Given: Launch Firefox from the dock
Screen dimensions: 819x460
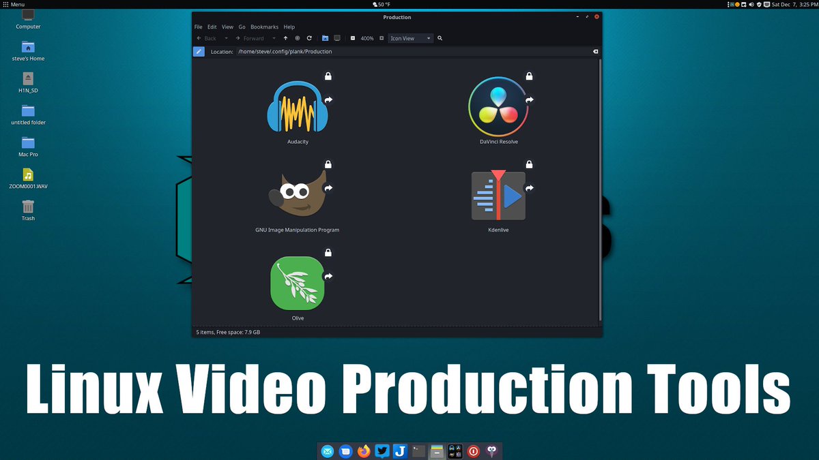Looking at the screenshot, I should pos(364,451).
